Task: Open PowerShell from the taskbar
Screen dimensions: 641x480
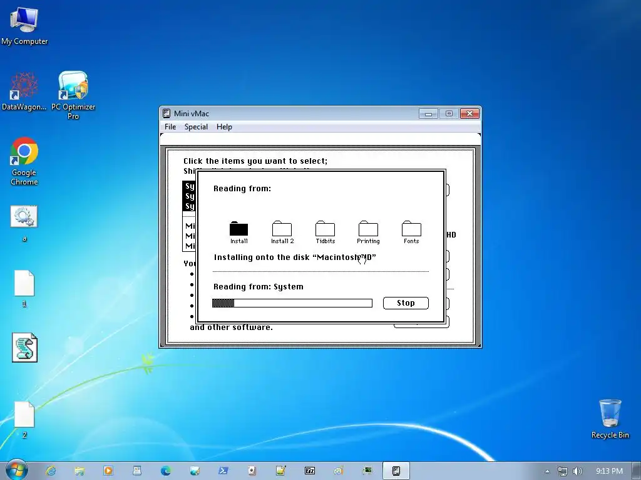Action: pos(223,471)
